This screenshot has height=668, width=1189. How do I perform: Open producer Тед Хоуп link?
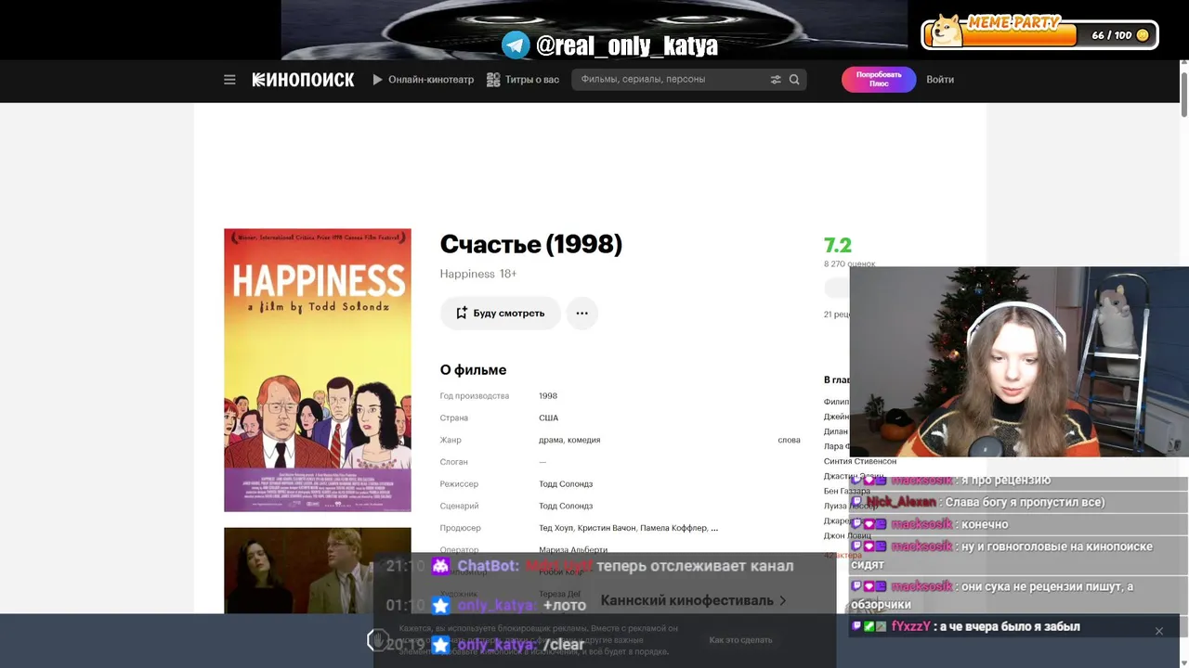point(555,528)
